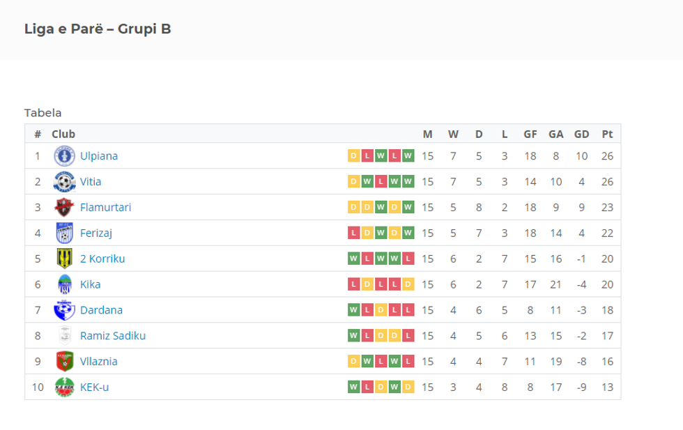Screen dimensions: 683x430
Task: Click the Dardana team badge
Action: pyautogui.click(x=64, y=310)
